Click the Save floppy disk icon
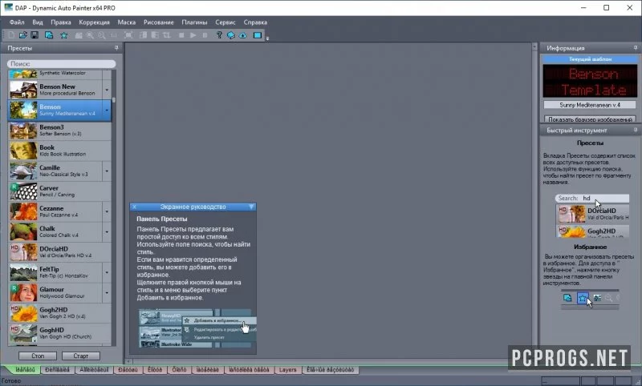 35,35
